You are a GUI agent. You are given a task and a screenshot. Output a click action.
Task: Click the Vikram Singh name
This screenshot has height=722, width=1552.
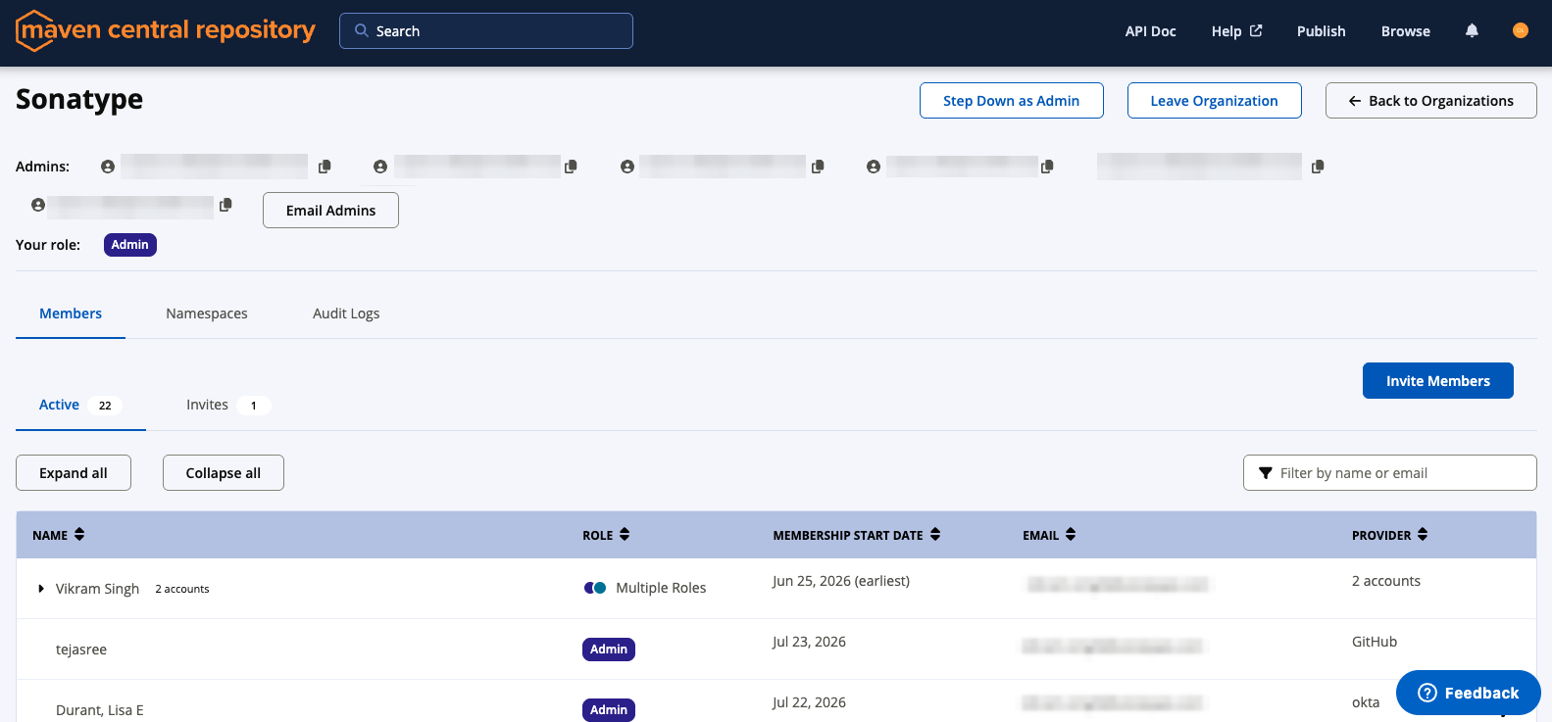pos(97,589)
